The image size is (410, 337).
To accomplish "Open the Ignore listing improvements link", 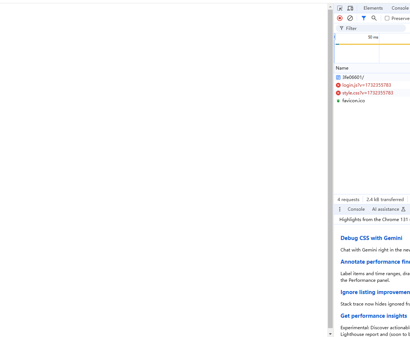I will tap(375, 292).
